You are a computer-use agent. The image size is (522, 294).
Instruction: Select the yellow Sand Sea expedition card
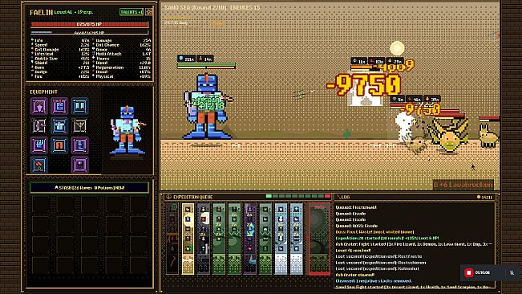[188, 239]
